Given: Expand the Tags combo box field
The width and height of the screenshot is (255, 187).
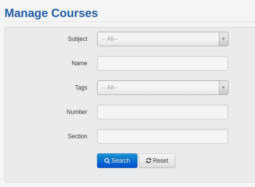Looking at the screenshot, I should pos(163,88).
